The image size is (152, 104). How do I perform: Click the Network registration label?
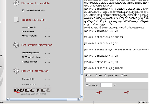coord(31,53)
